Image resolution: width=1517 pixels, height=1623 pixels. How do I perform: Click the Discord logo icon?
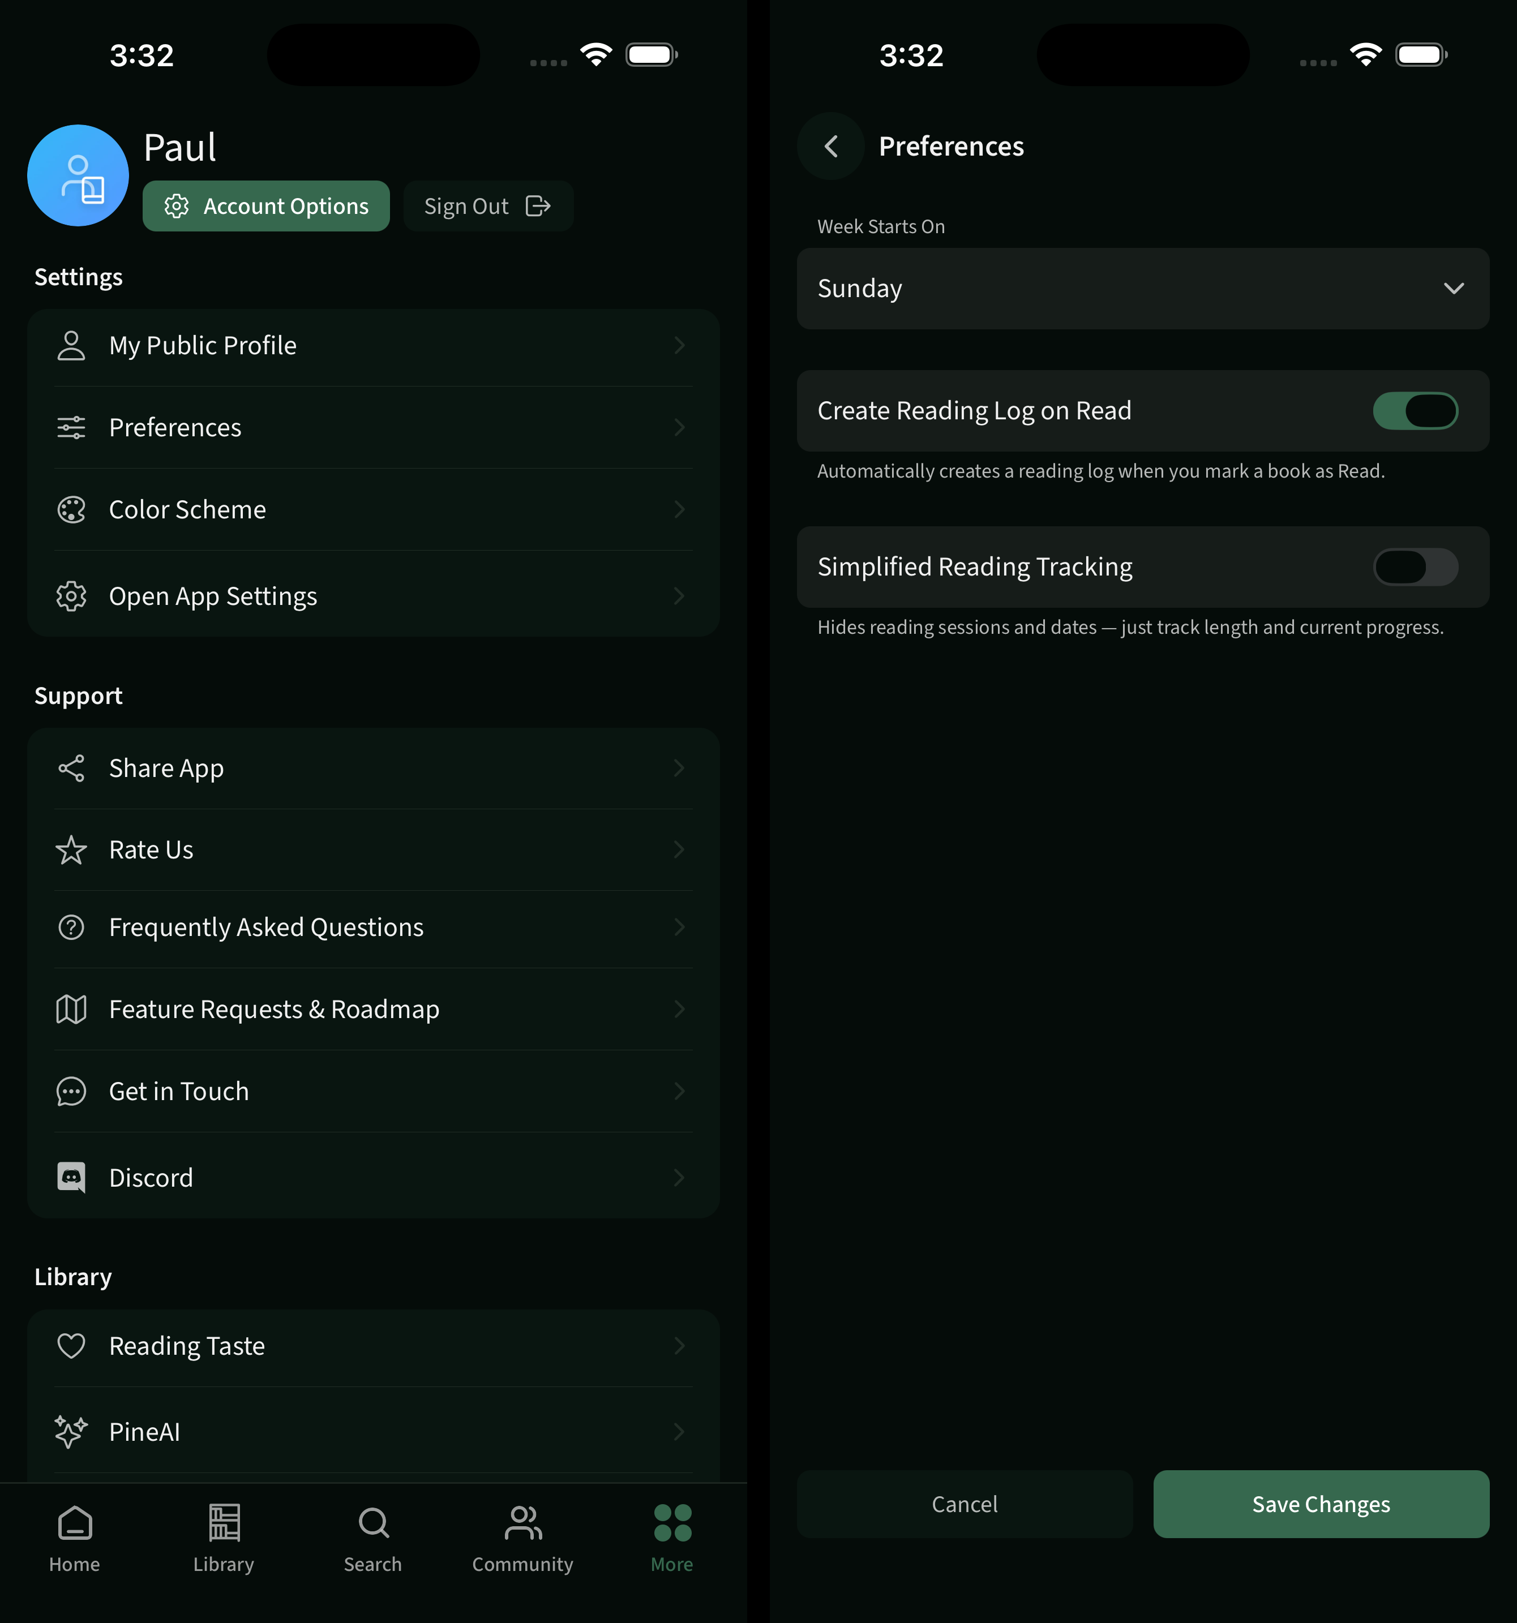[x=71, y=1177]
